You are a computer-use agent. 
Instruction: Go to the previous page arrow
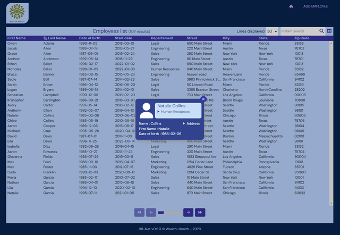tap(151, 212)
